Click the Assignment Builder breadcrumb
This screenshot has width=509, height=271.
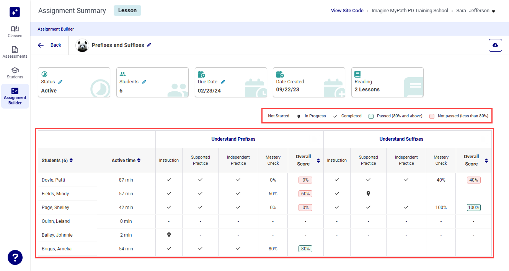coord(56,29)
